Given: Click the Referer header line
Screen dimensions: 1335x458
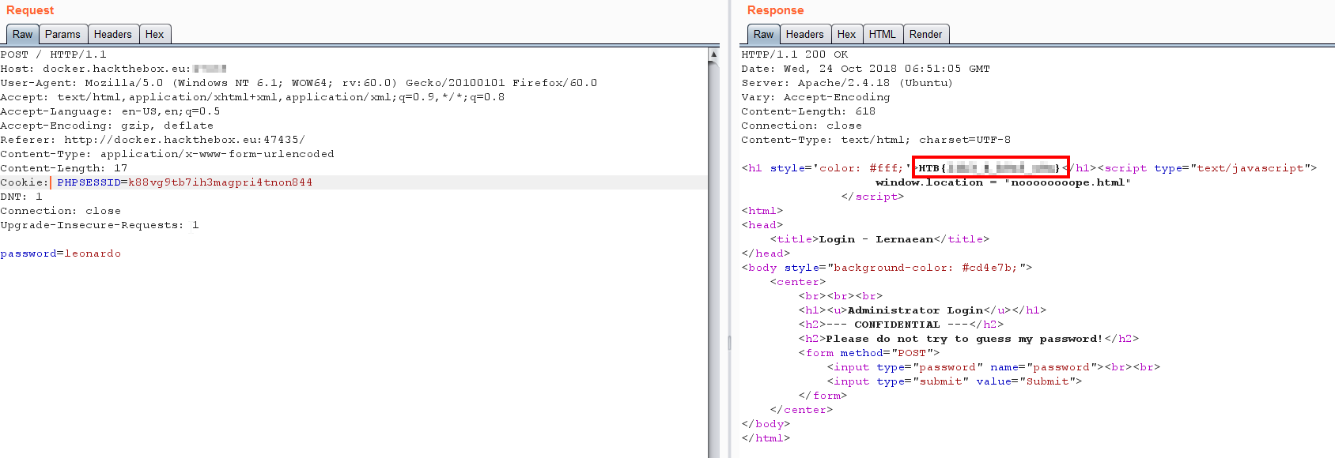Looking at the screenshot, I should (153, 140).
